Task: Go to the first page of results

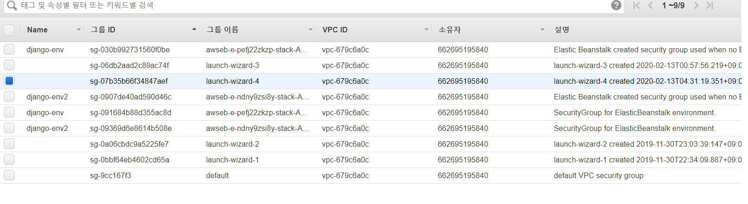Action: 637,6
